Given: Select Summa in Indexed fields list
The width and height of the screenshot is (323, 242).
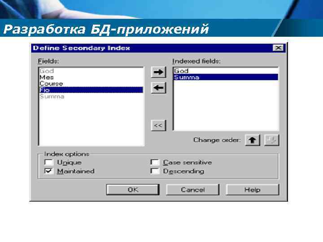Looking at the screenshot, I should pyautogui.click(x=226, y=78).
